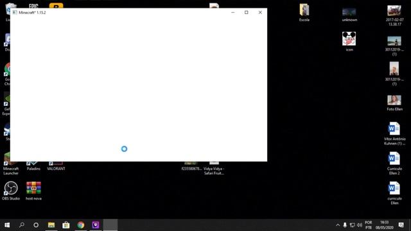The height and width of the screenshot is (231, 411).
Task: Open the Curriculo Ellen 2 Word document
Action: click(x=394, y=163)
